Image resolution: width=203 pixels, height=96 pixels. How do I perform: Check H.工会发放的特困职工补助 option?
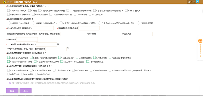[x=35, y=61]
